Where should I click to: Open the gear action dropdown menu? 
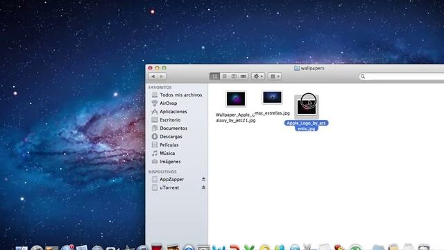pyautogui.click(x=258, y=76)
